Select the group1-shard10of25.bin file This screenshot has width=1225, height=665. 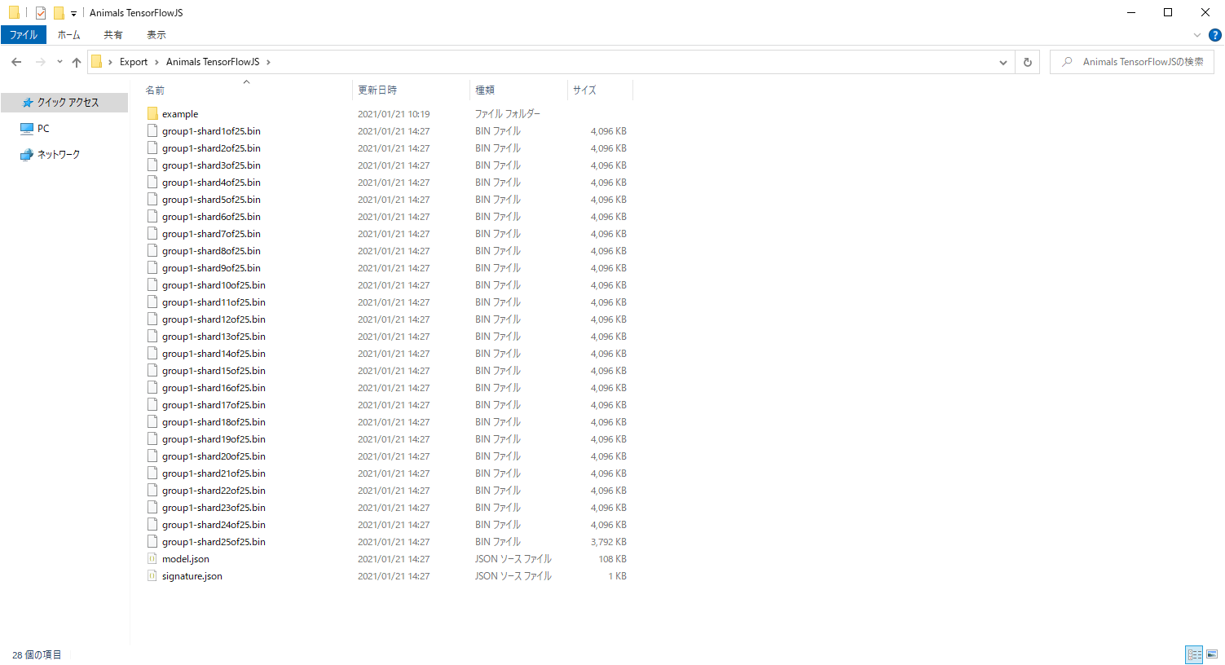(214, 285)
